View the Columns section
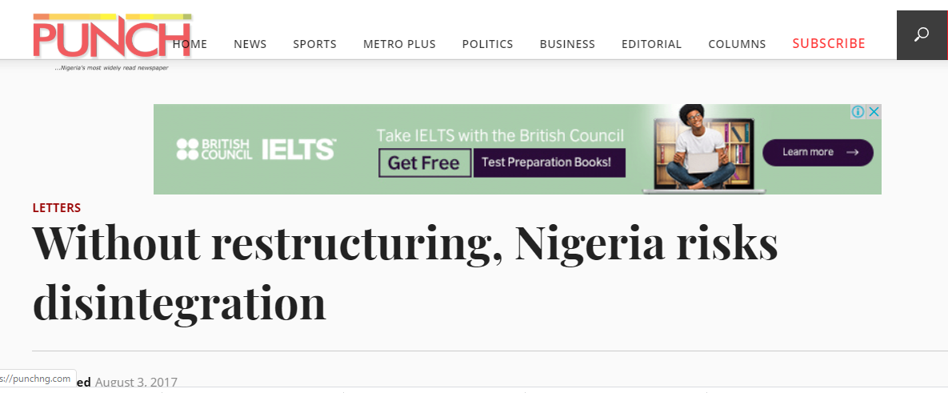The image size is (948, 393). coord(737,44)
